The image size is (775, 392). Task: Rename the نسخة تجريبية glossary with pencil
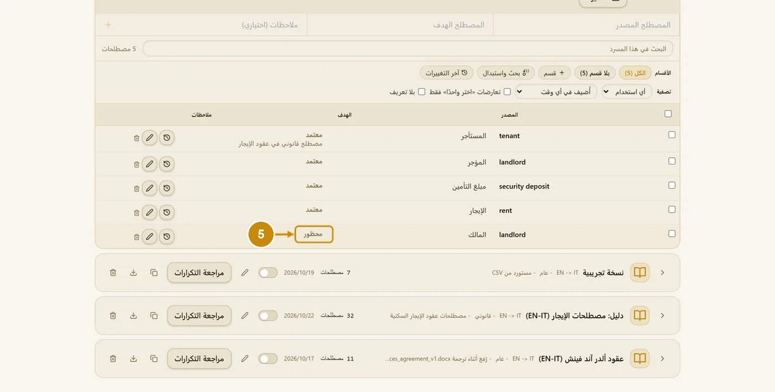click(x=245, y=273)
